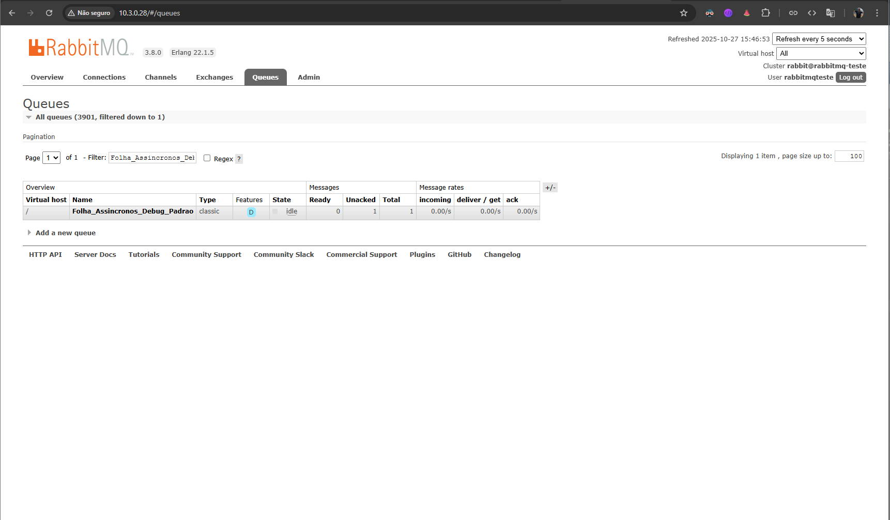Open the Commercial Support link

tap(362, 255)
